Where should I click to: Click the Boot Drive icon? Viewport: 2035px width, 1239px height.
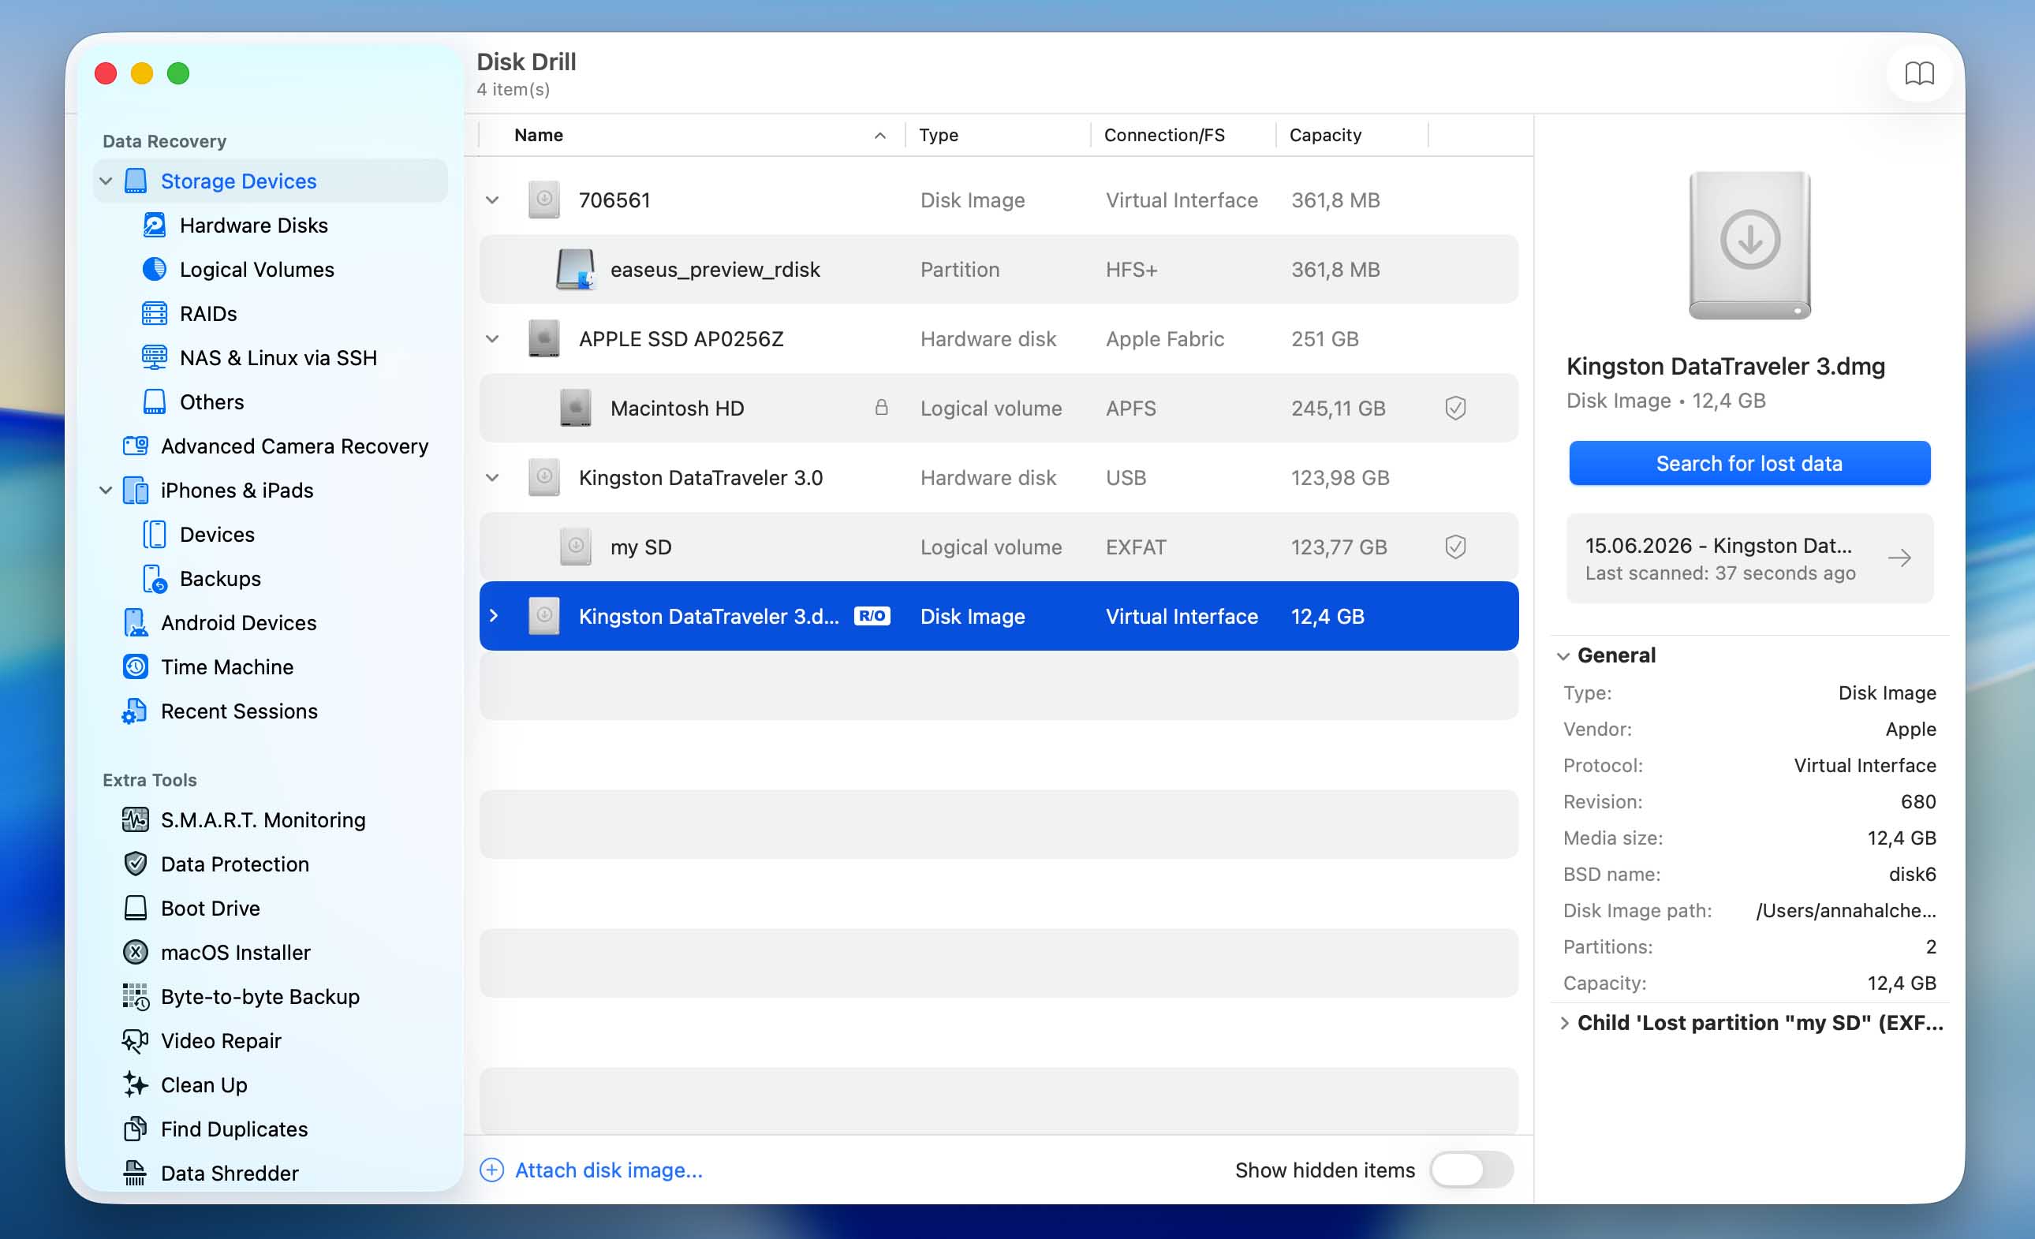(136, 909)
